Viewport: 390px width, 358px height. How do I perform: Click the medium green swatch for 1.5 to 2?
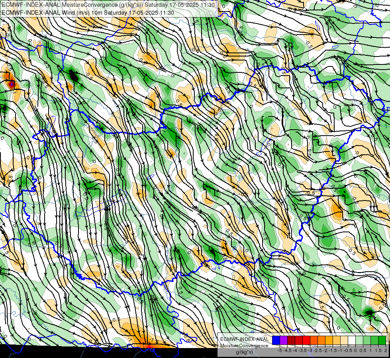(374, 340)
